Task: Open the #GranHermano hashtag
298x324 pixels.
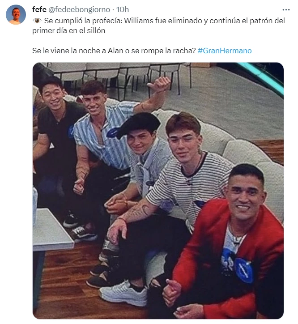Action: 225,51
